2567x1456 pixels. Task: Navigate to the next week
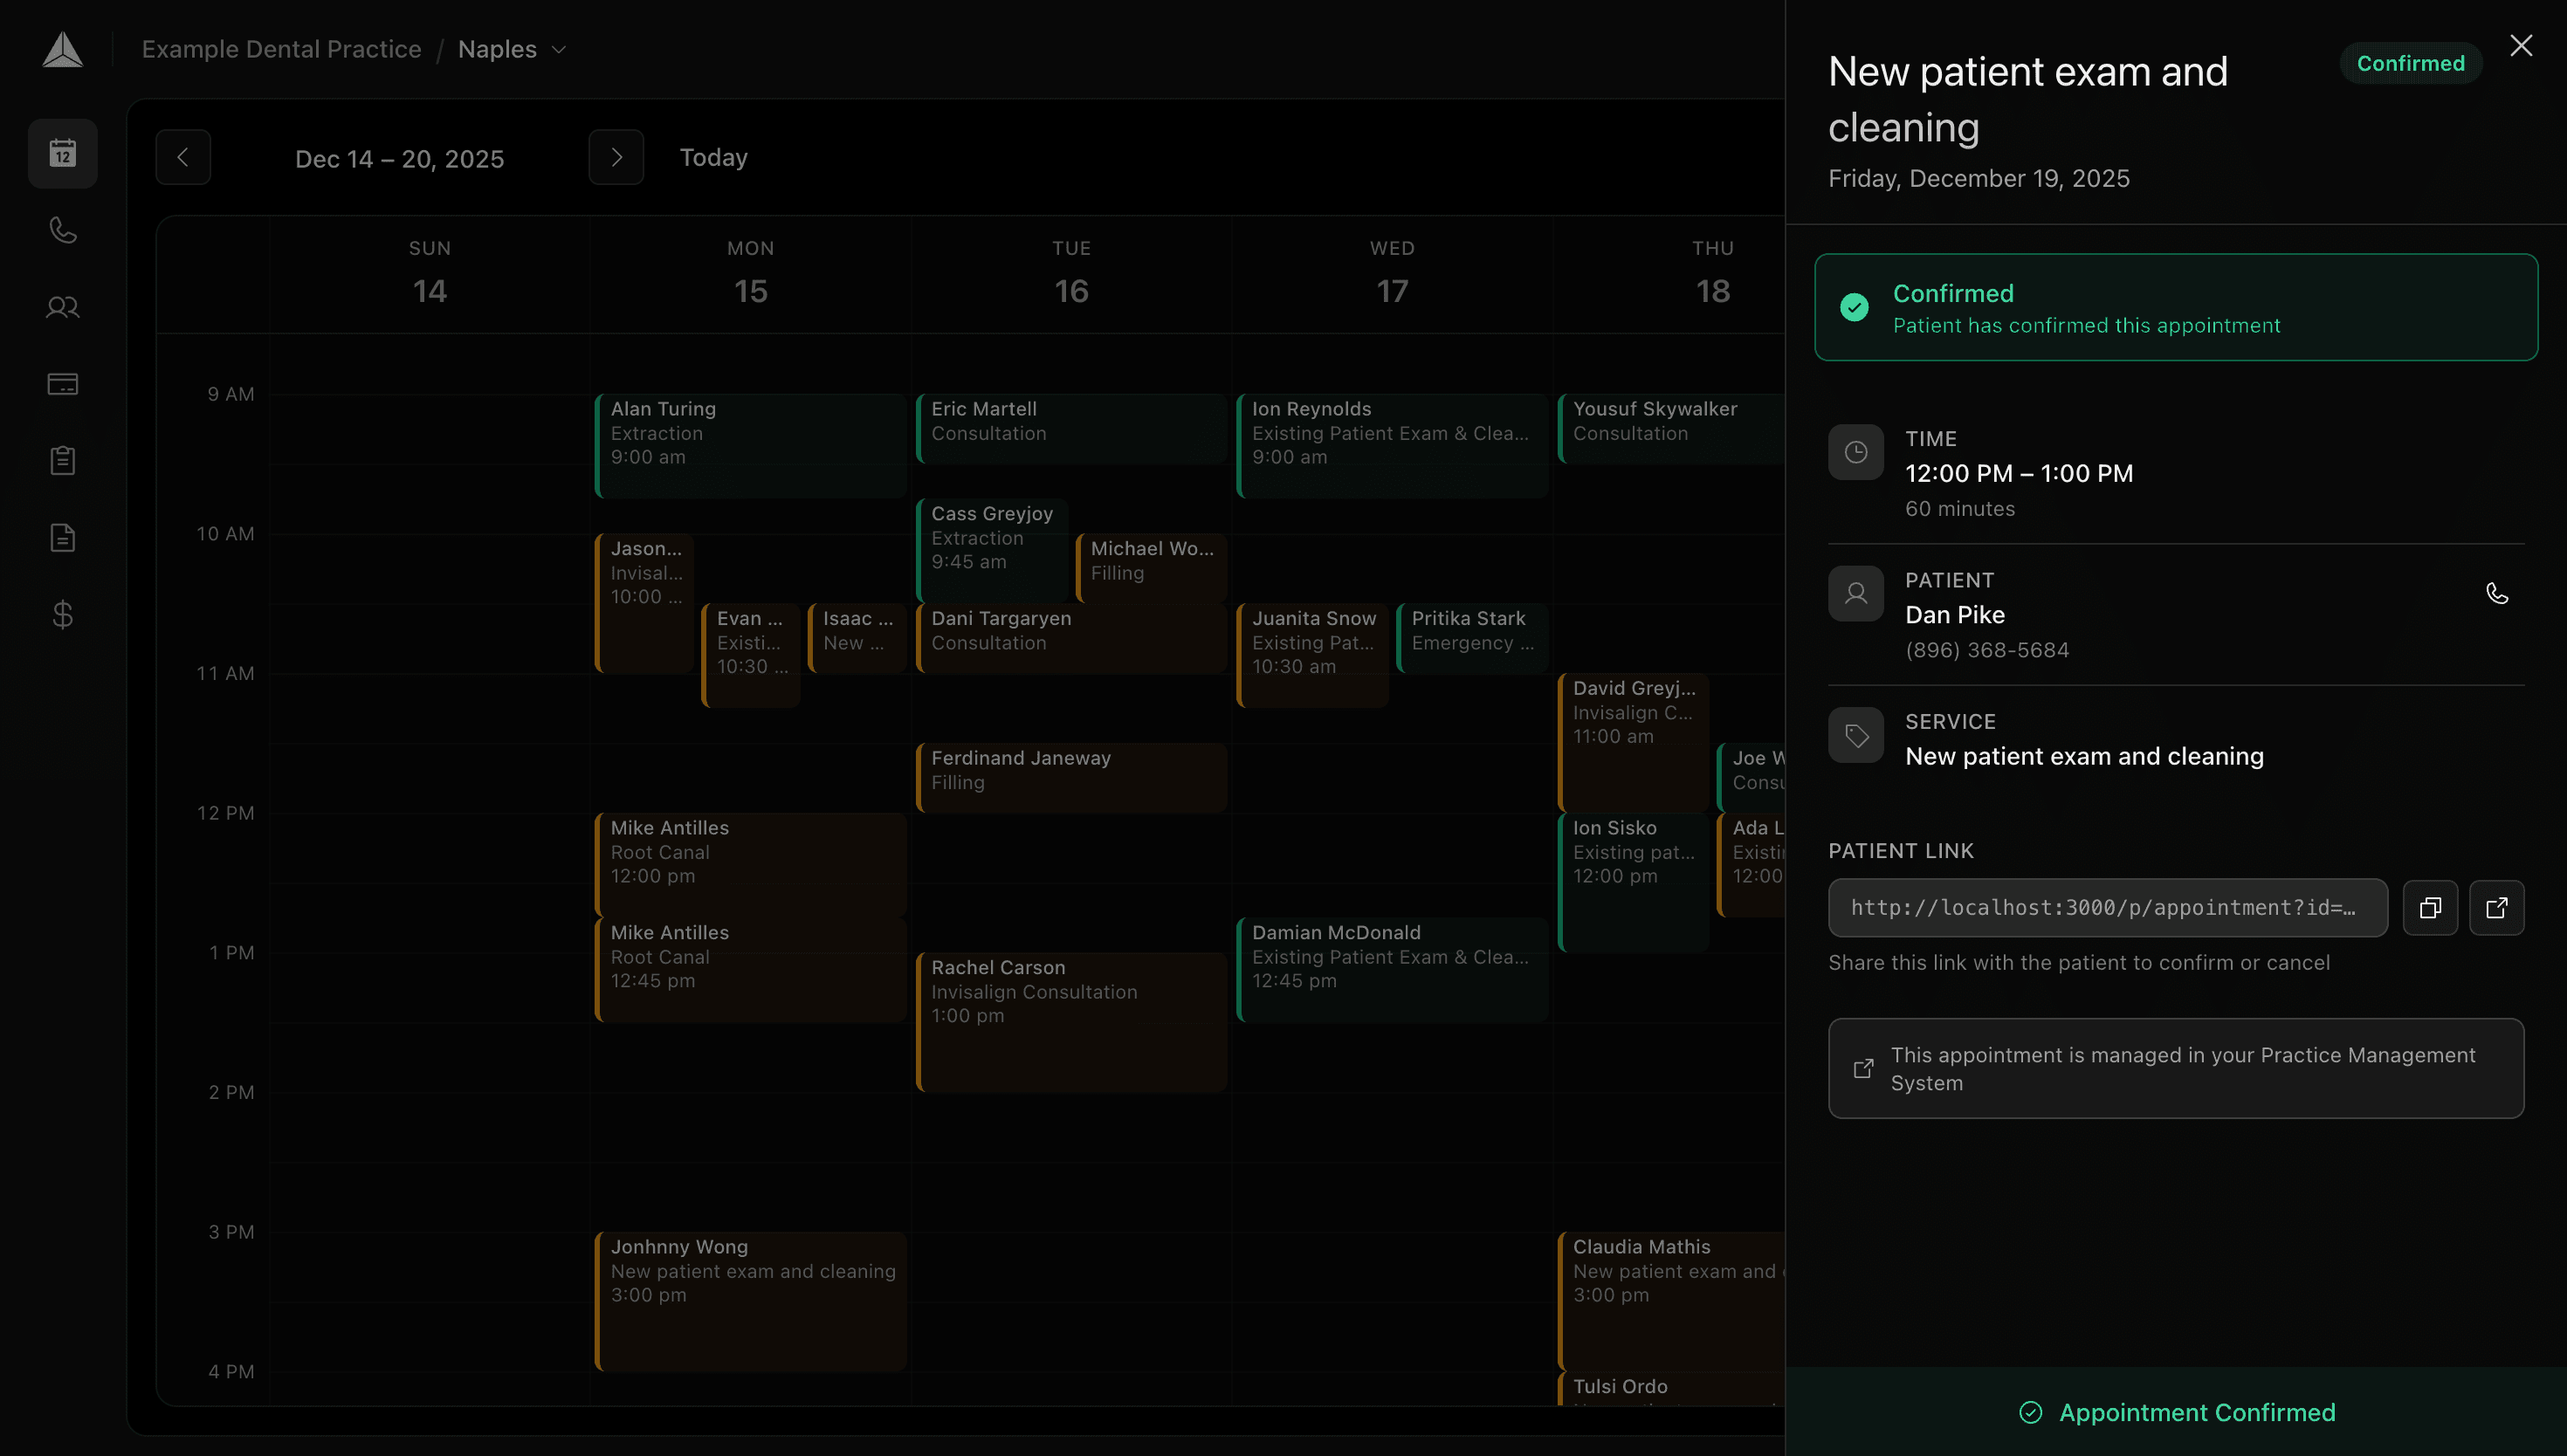point(616,157)
